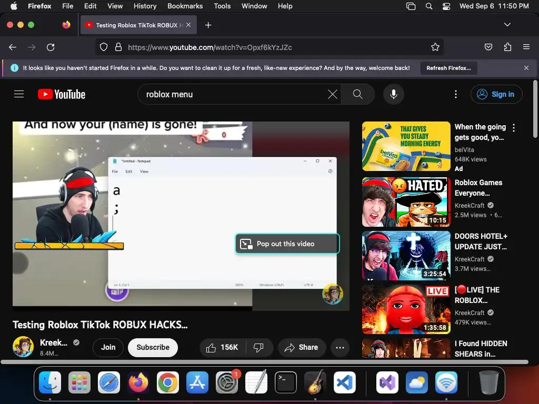Open Terminal from the Dock
The image size is (539, 404).
coord(286,382)
